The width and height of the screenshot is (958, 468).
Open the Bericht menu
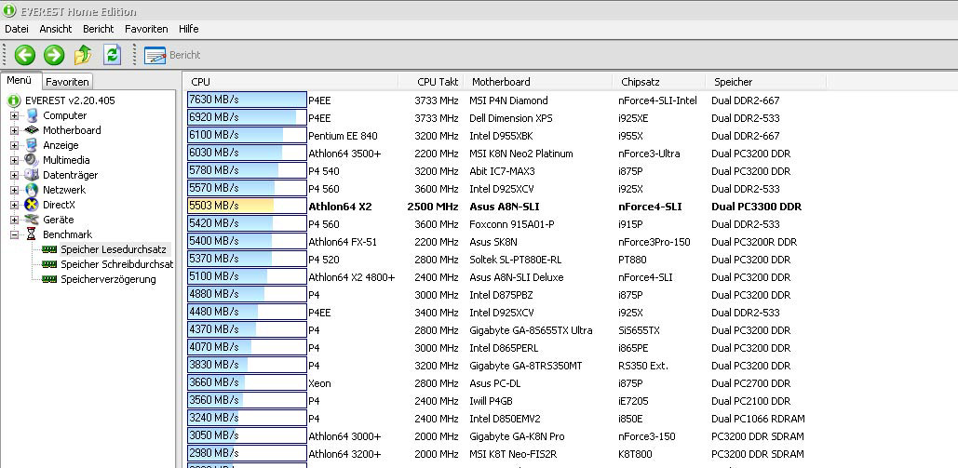point(99,29)
